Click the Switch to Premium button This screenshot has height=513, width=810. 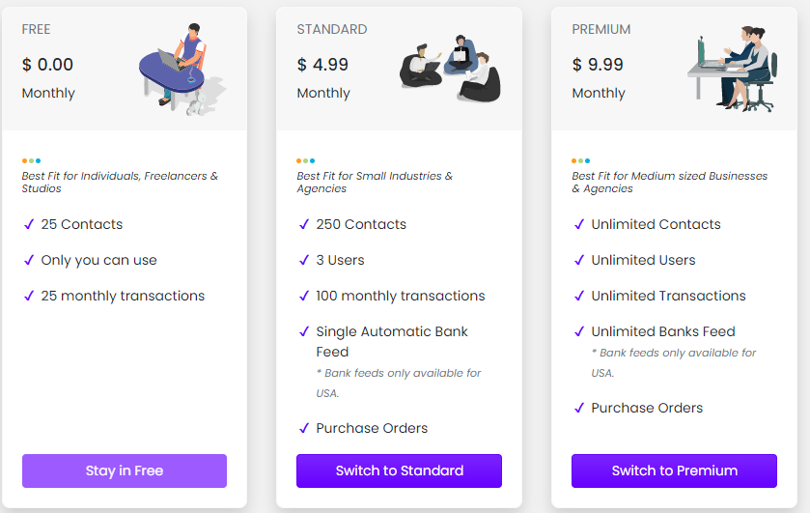[x=674, y=470]
